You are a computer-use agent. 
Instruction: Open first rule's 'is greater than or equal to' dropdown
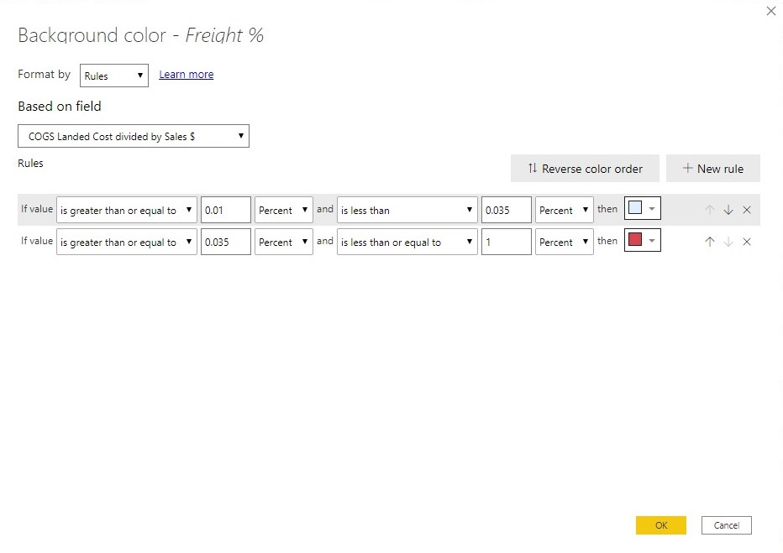[127, 210]
